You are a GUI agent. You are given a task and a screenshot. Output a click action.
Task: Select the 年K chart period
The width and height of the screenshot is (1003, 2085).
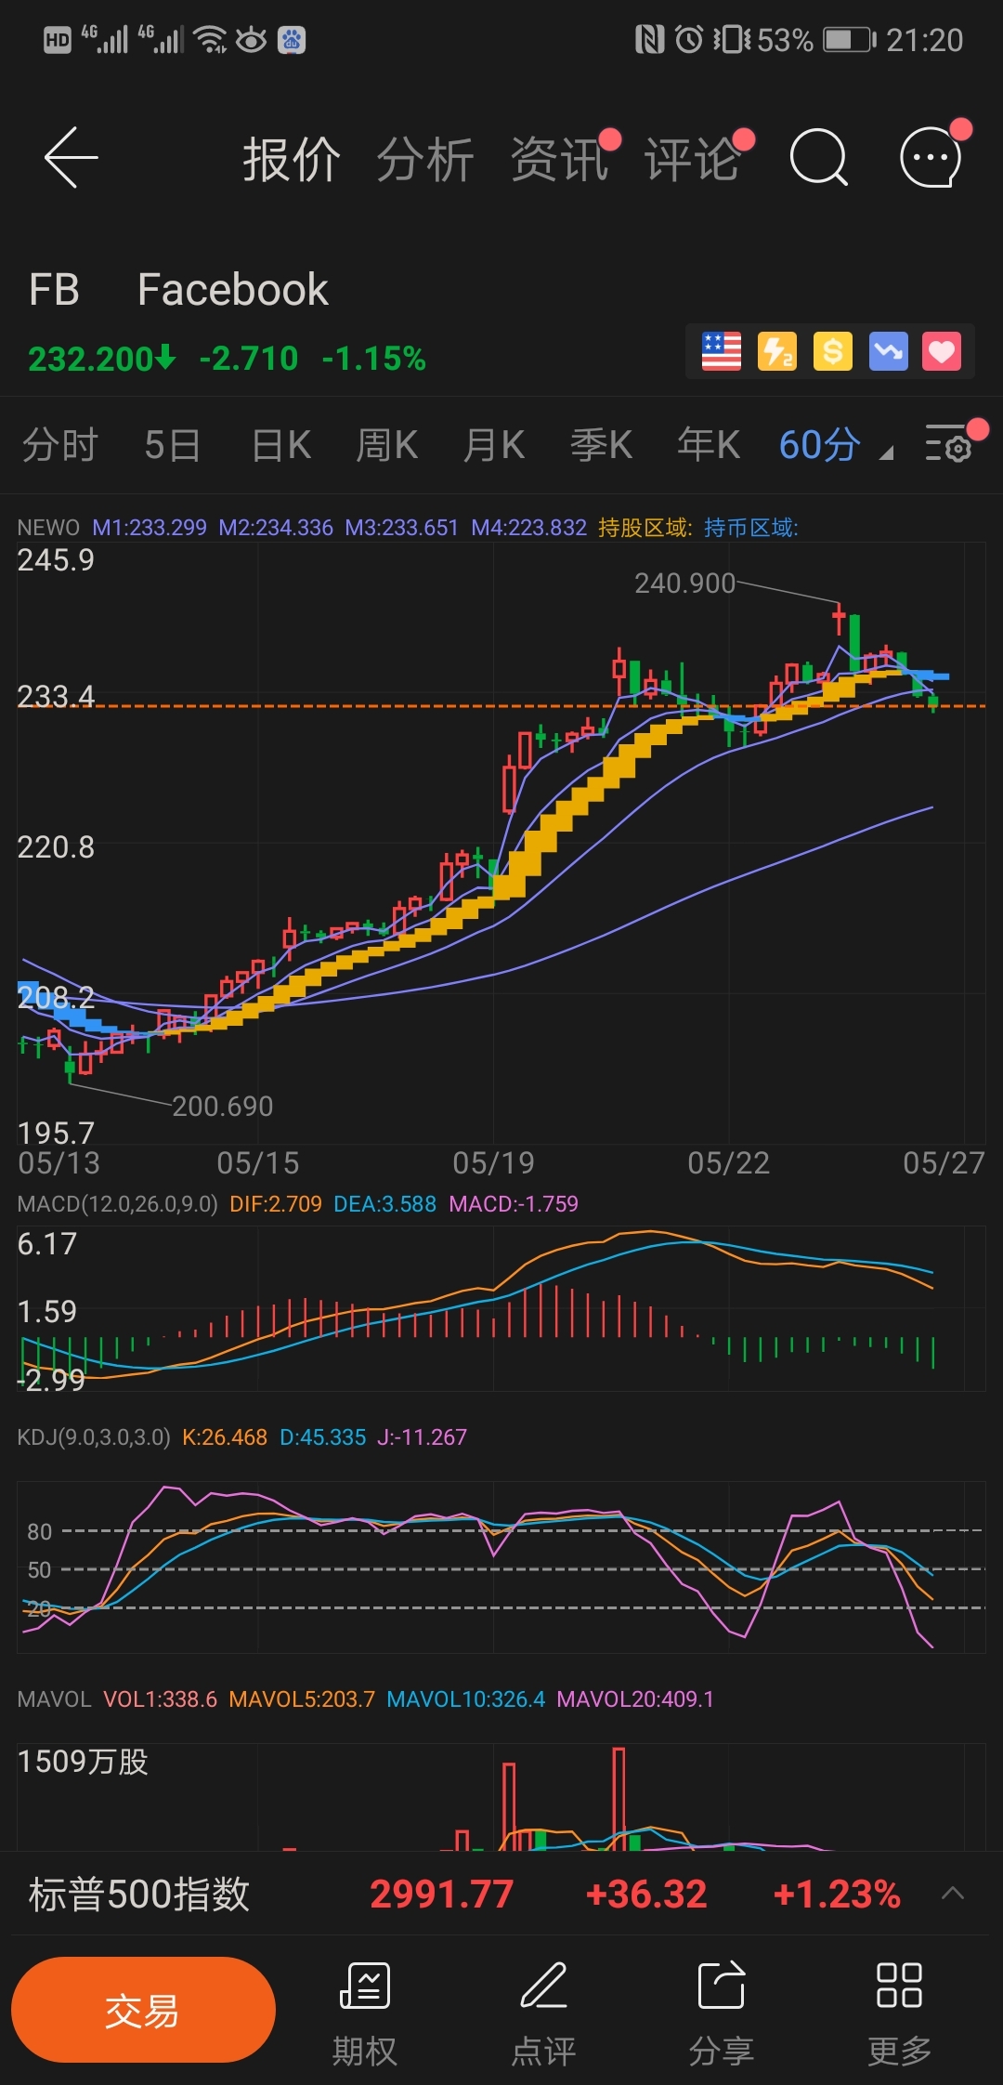(x=709, y=445)
